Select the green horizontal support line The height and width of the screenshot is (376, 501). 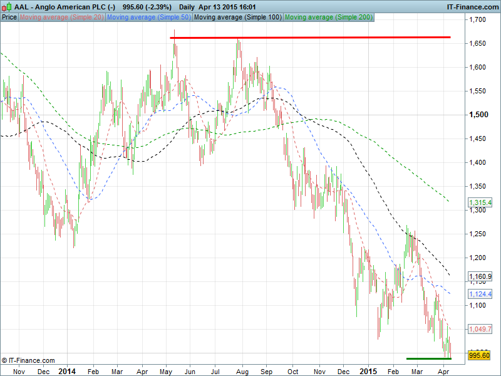pyautogui.click(x=428, y=358)
